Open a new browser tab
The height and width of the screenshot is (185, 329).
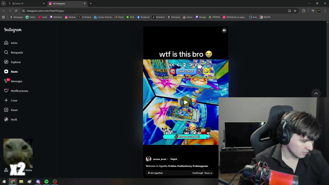91,4
